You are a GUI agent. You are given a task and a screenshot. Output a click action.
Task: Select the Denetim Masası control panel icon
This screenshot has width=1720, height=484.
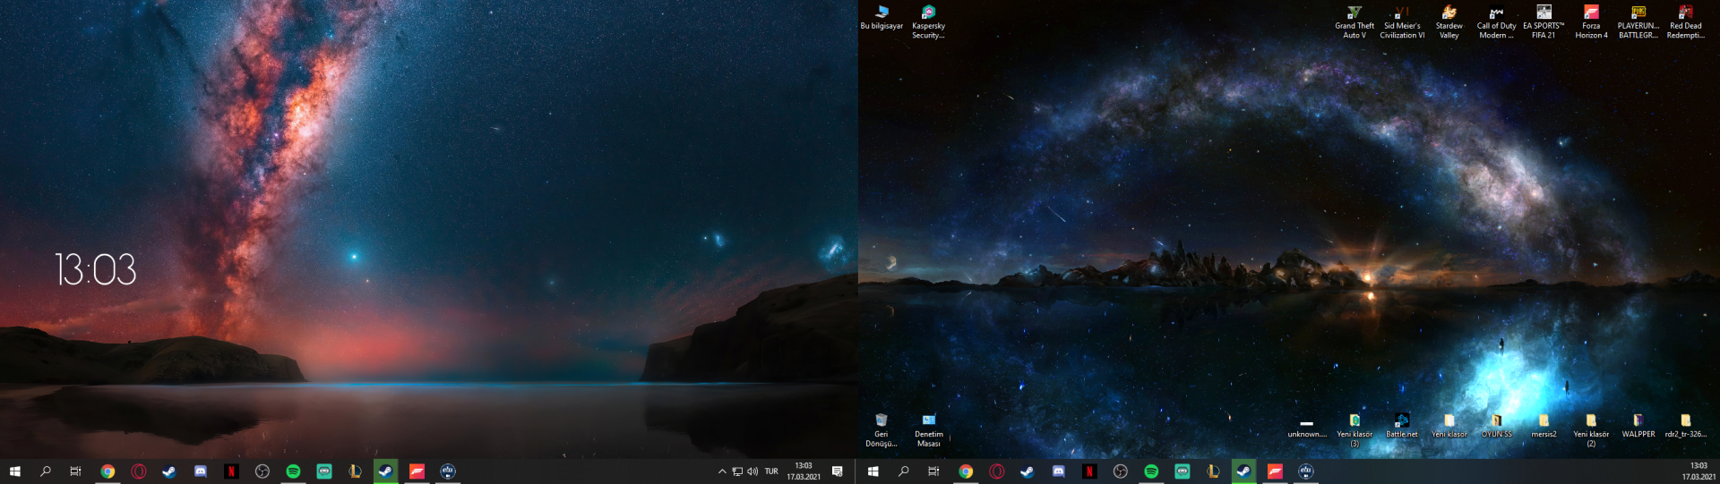(928, 430)
